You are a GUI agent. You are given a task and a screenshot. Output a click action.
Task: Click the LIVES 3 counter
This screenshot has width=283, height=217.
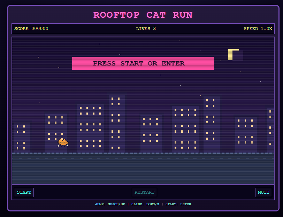click(x=146, y=29)
